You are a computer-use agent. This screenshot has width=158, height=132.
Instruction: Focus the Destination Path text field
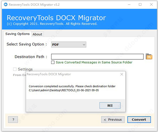click(97, 56)
